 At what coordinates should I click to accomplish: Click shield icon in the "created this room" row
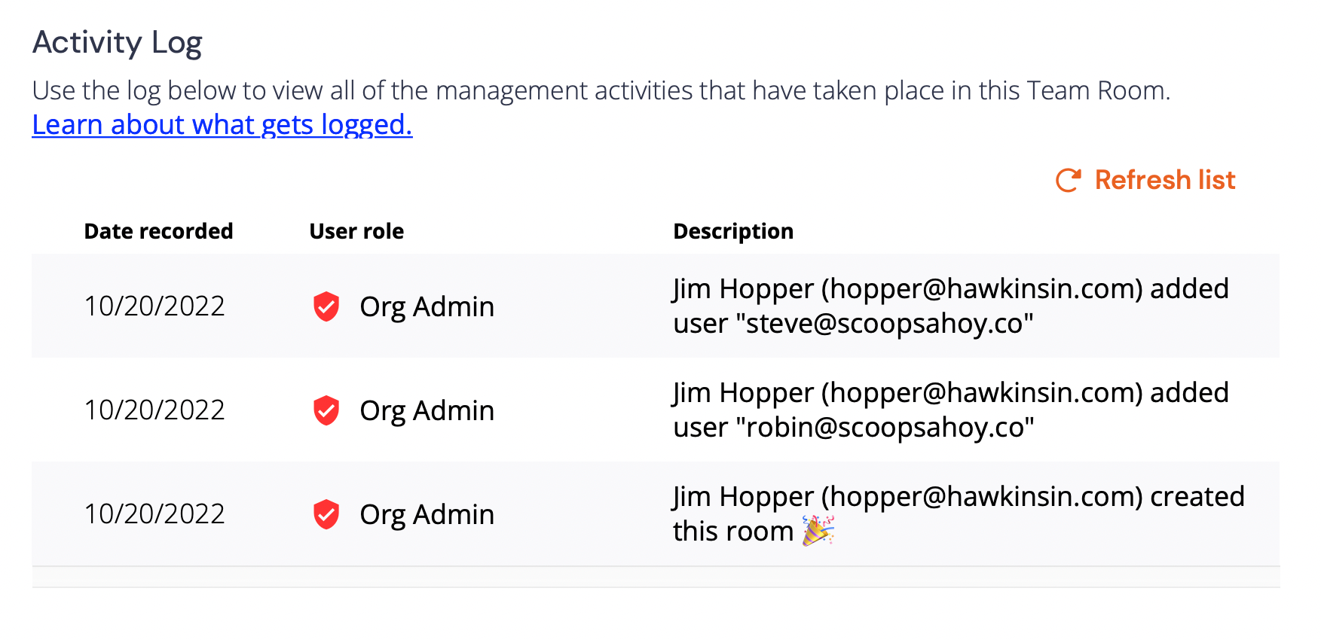pos(326,514)
